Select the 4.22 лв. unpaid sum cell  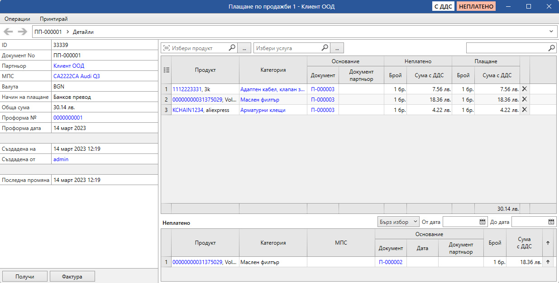coord(429,110)
